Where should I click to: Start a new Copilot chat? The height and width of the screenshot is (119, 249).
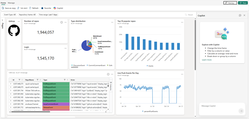(x=240, y=15)
